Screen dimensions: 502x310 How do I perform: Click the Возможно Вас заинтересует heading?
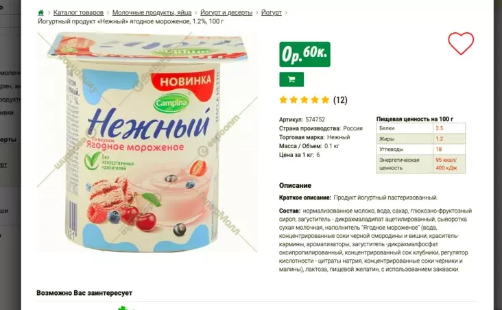point(84,293)
